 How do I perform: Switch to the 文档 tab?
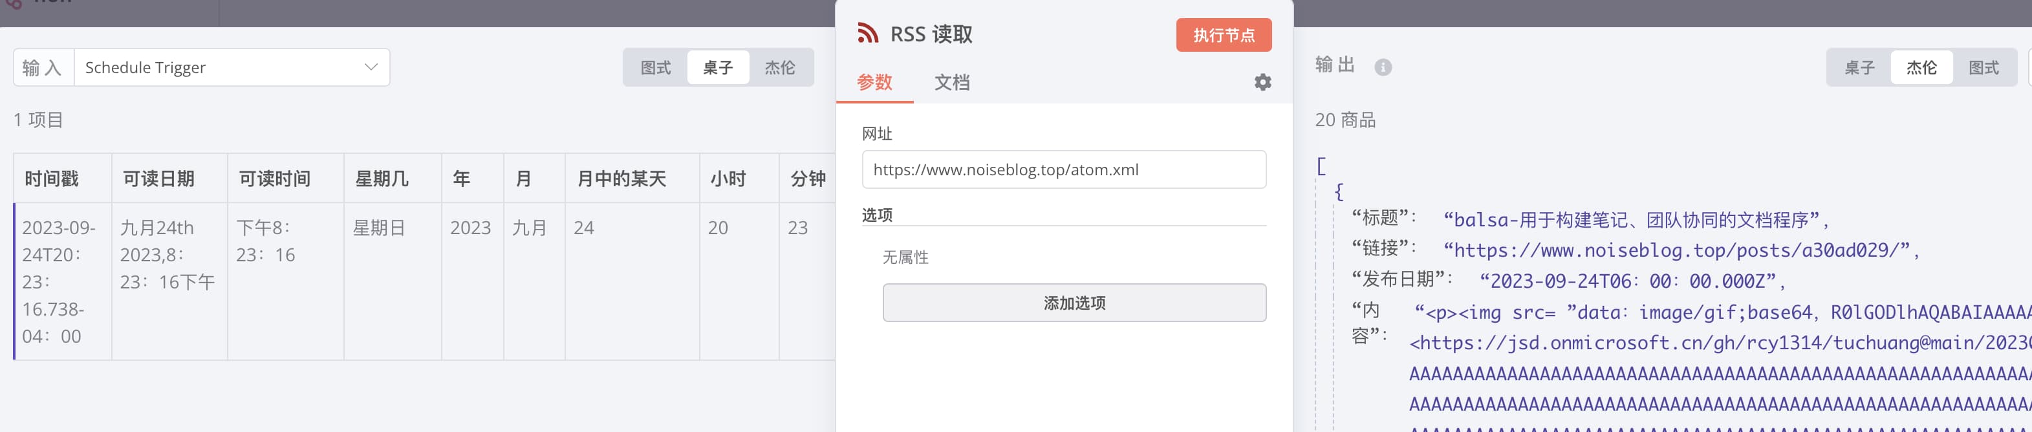951,82
